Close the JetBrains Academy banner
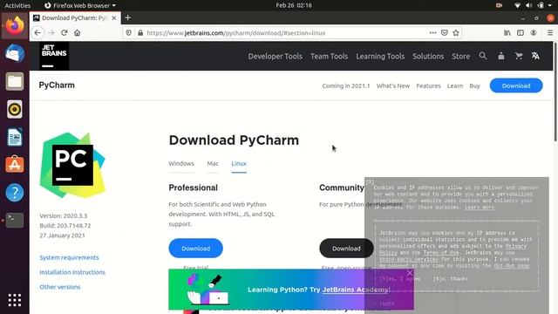This screenshot has height=314, width=558. pos(410,273)
